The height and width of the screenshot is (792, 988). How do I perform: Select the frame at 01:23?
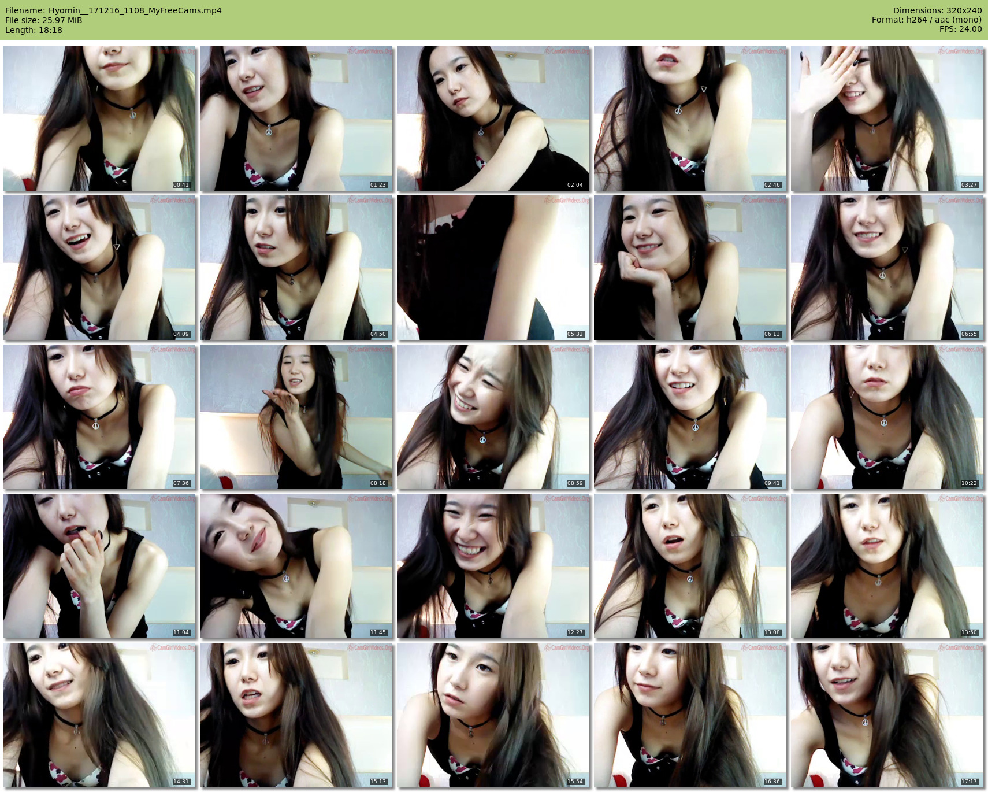(296, 119)
